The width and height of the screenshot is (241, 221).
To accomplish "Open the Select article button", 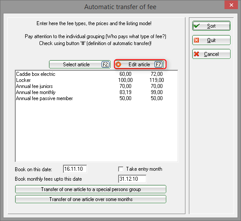I will click(80, 64).
